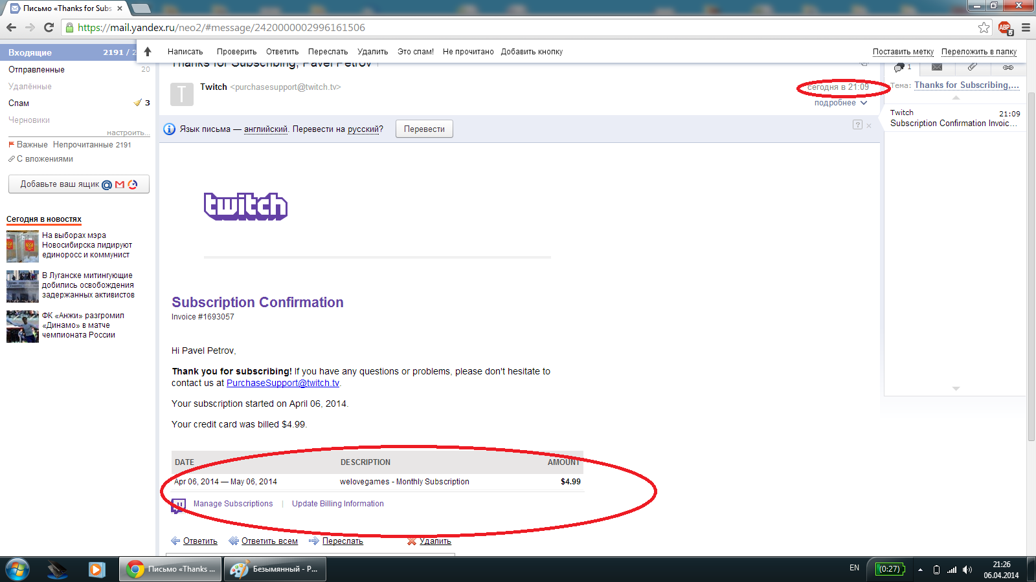1036x582 pixels.
Task: Click bottom Удалить link
Action: point(435,541)
